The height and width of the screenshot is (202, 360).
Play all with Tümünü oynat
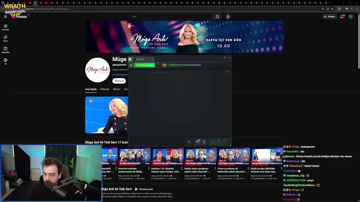coord(144,189)
